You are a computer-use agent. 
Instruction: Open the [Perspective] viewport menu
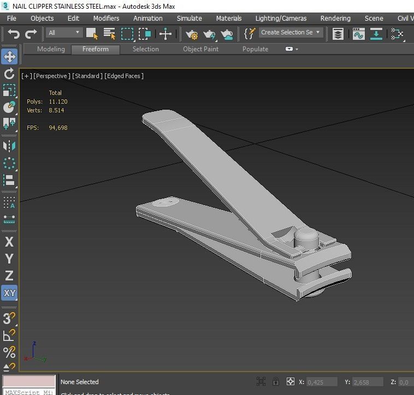(52, 76)
